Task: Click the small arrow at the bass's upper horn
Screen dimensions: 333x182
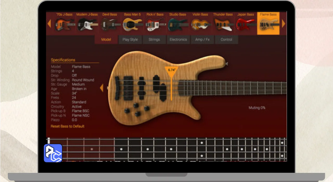Action: 227,64
